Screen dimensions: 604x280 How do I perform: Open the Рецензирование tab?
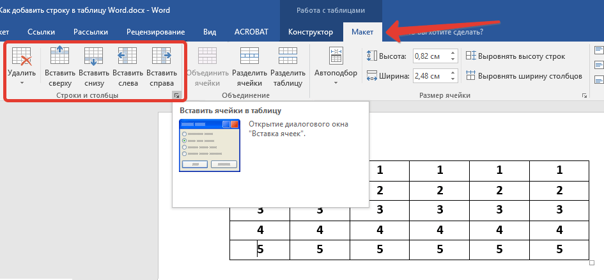coord(156,31)
